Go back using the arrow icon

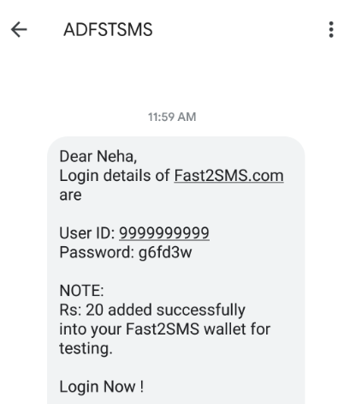(19, 29)
